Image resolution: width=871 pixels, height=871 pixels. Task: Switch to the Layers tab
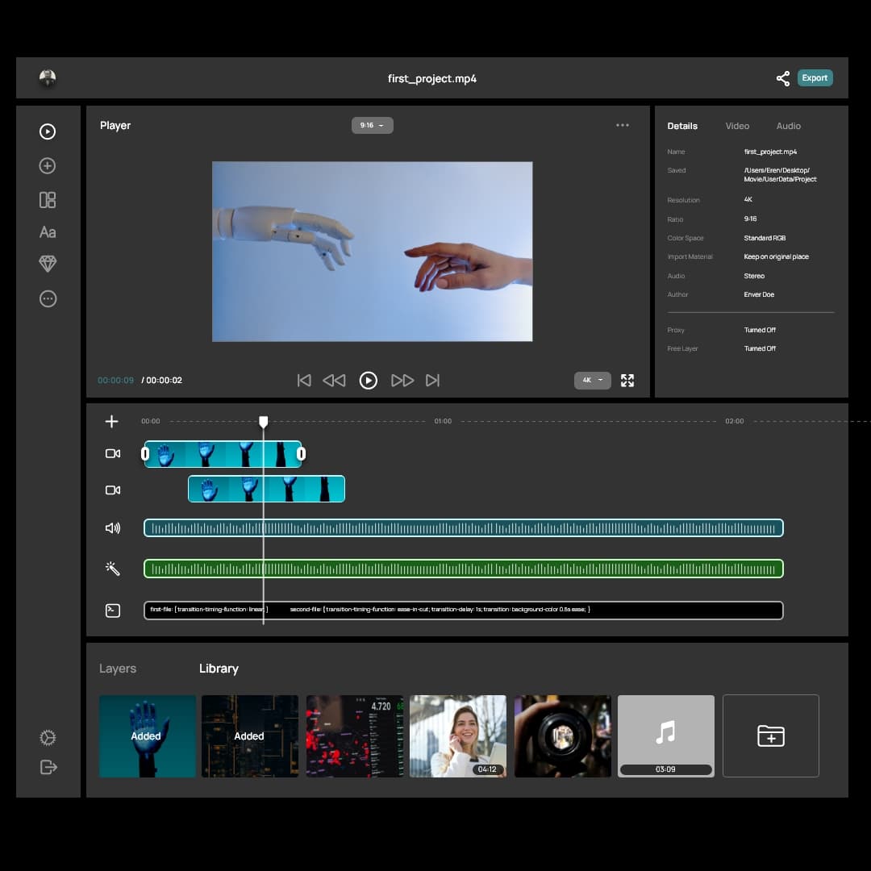click(118, 669)
